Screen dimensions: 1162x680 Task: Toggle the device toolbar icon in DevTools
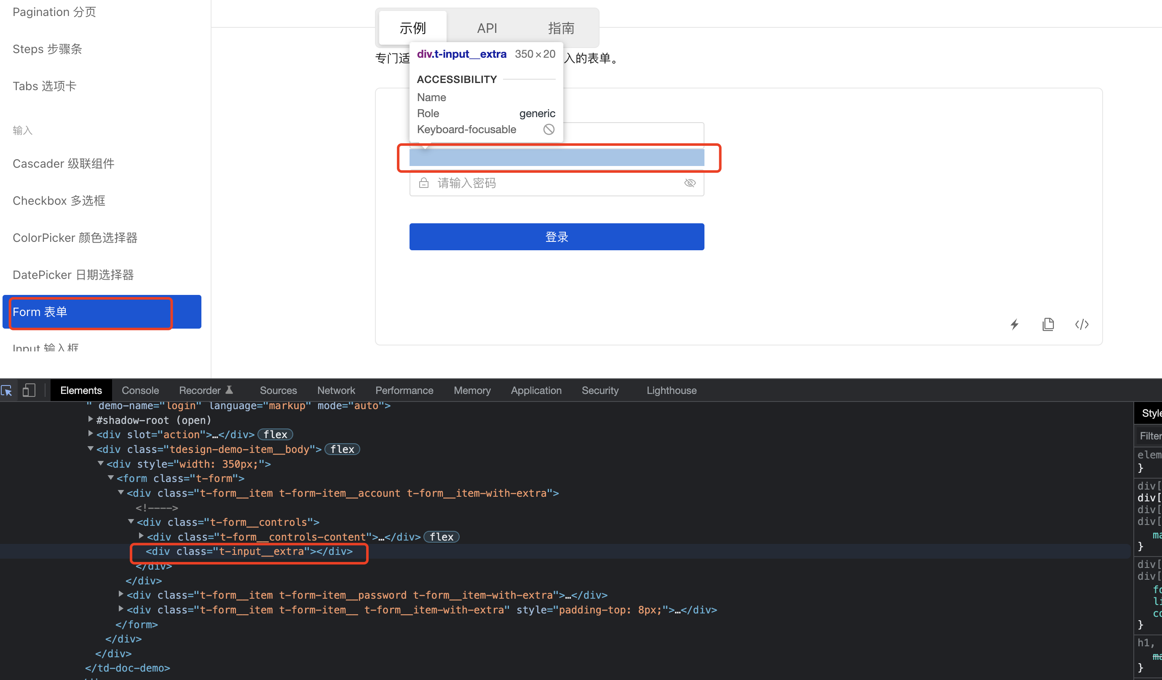(x=29, y=390)
